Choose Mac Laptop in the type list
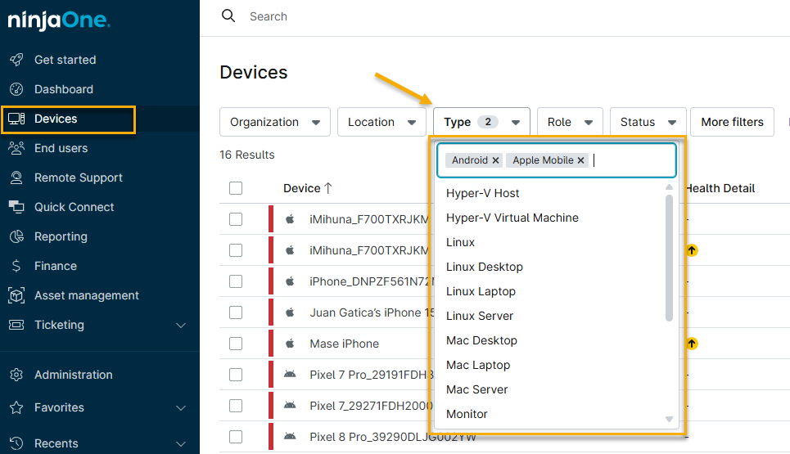790x454 pixels. click(478, 365)
